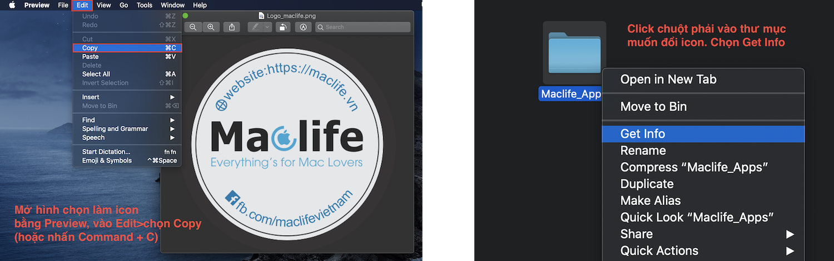Viewport: 834px width, 261px height.
Task: Rotate the image with the rotate icon
Action: point(283,27)
